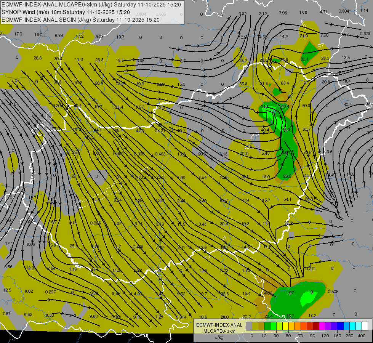The height and width of the screenshot is (343, 373).
Task: Click the legend scale value 120
Action: coord(325,336)
